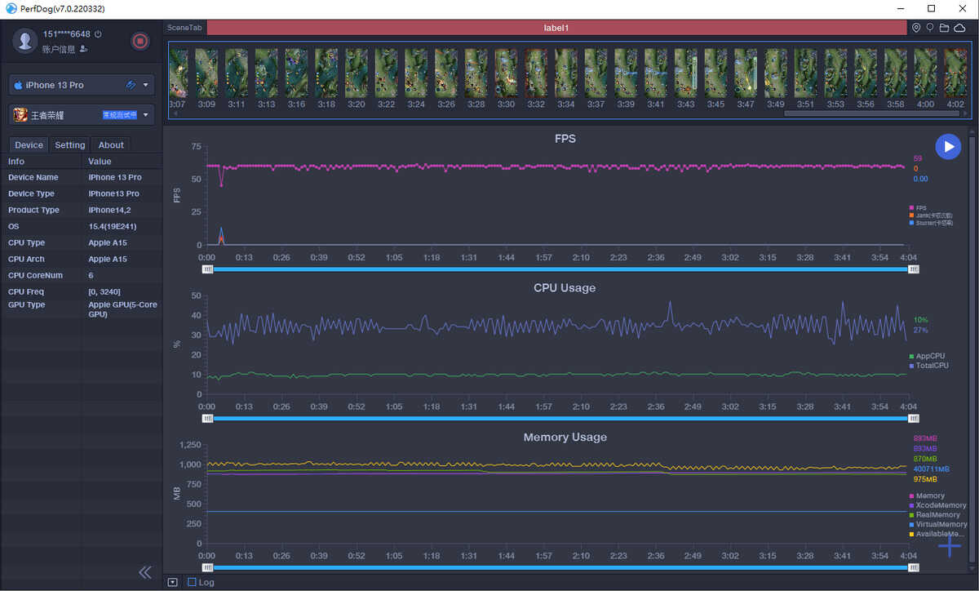Open account info via the person icon

[83, 49]
